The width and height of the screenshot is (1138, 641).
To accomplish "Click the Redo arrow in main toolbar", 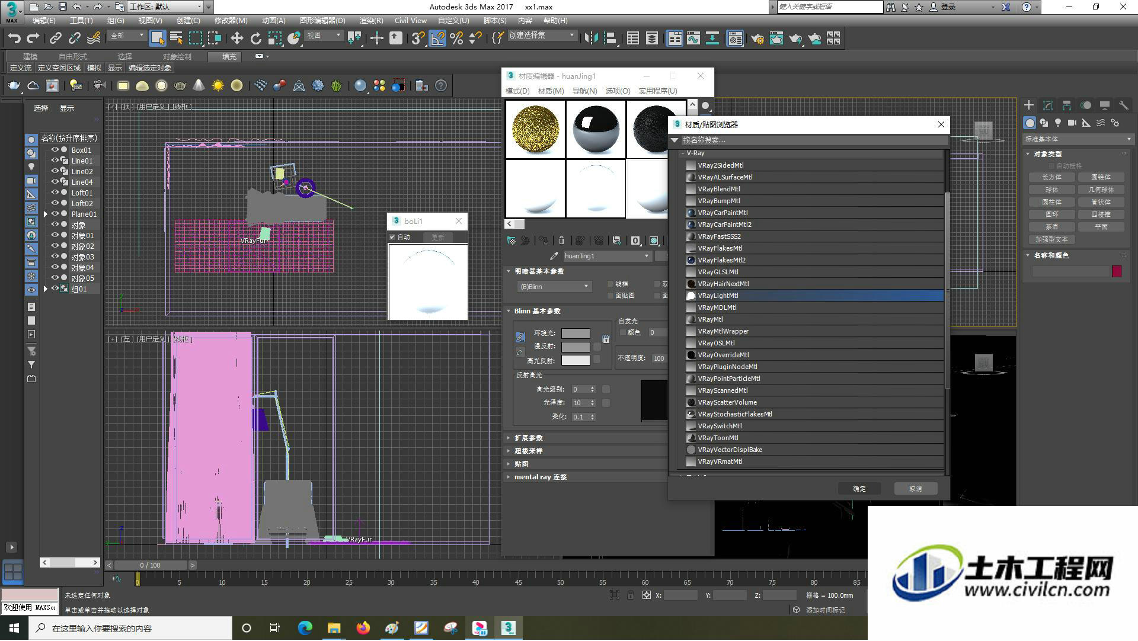I will pos(33,39).
